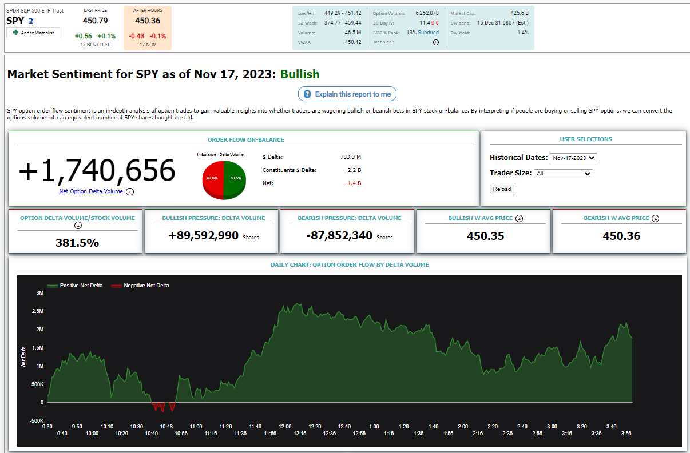Click the Net value -1.4 B
Screen dimensions: 690x453
353,183
